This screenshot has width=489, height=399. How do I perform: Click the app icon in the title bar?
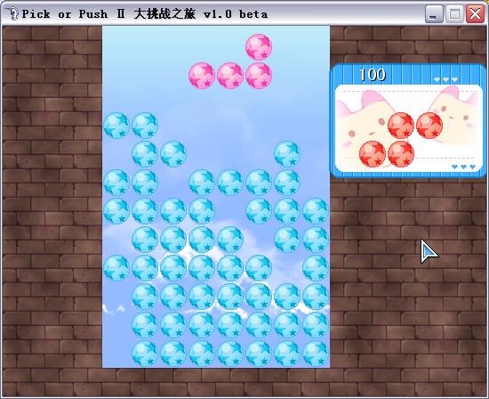click(x=12, y=13)
